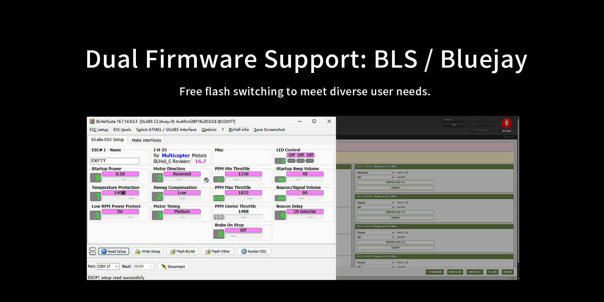Image resolution: width=604 pixels, height=302 pixels.
Task: Adjust the Startup Power slider
Action: tap(120, 180)
